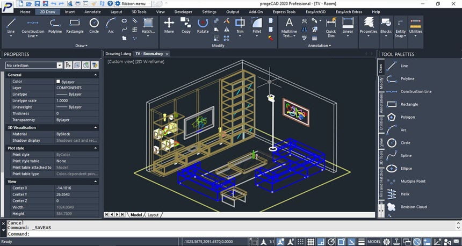
Task: Activate the Arc tool in ribbon
Action: (111, 26)
